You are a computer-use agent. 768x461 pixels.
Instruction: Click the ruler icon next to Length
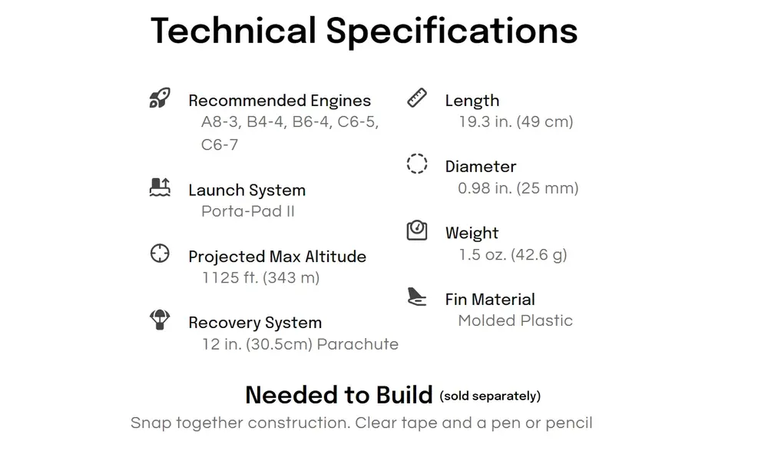click(x=417, y=98)
